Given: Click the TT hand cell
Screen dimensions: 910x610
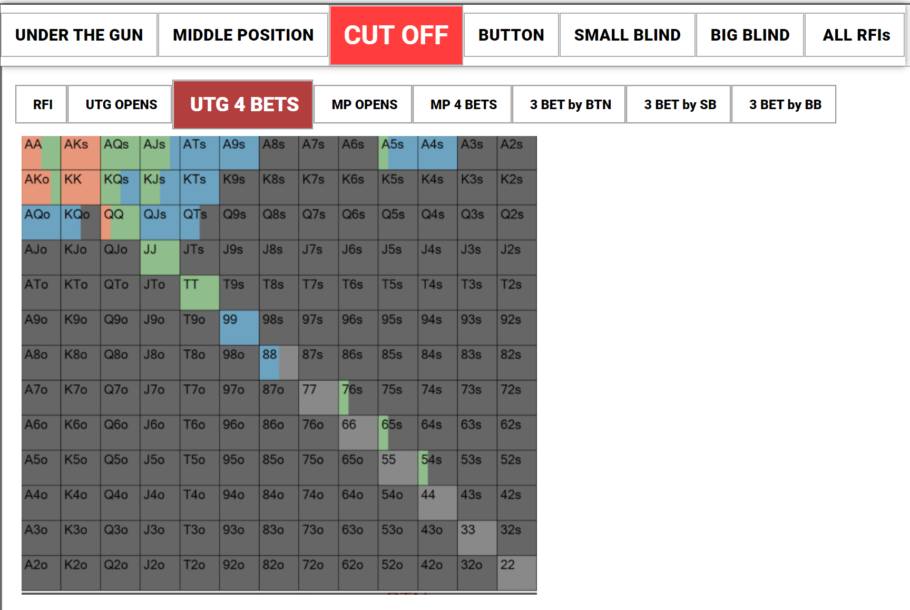Looking at the screenshot, I should coord(200,293).
